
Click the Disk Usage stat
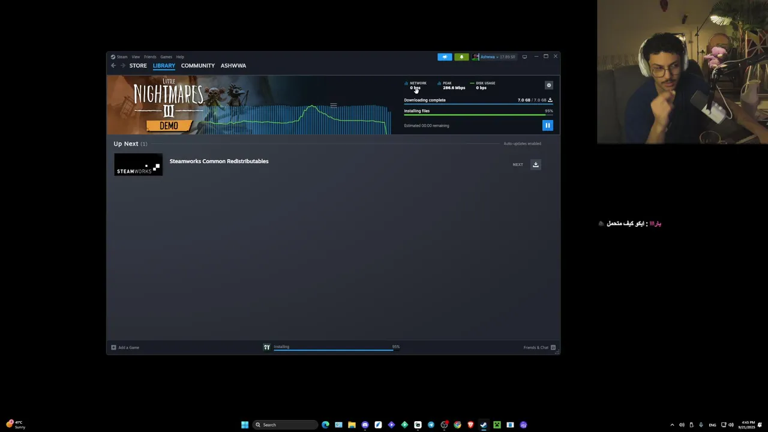(x=482, y=85)
